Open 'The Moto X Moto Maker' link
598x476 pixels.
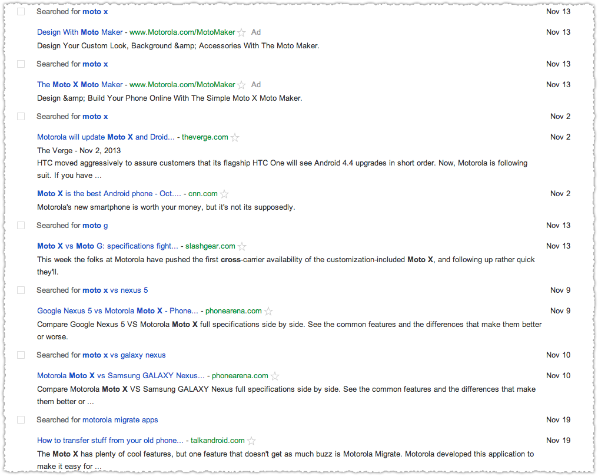[79, 84]
